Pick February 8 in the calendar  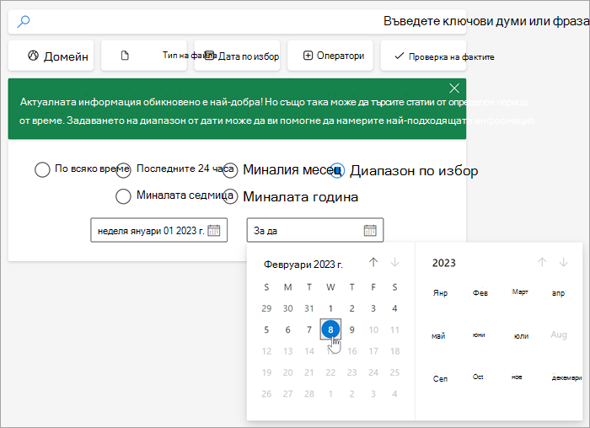(330, 329)
